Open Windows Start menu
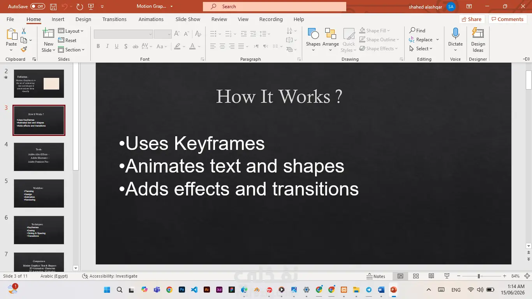532x299 pixels. coord(107,290)
